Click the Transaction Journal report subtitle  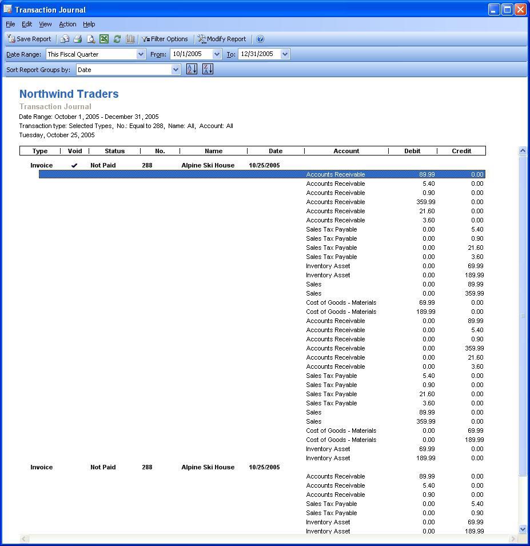point(55,106)
